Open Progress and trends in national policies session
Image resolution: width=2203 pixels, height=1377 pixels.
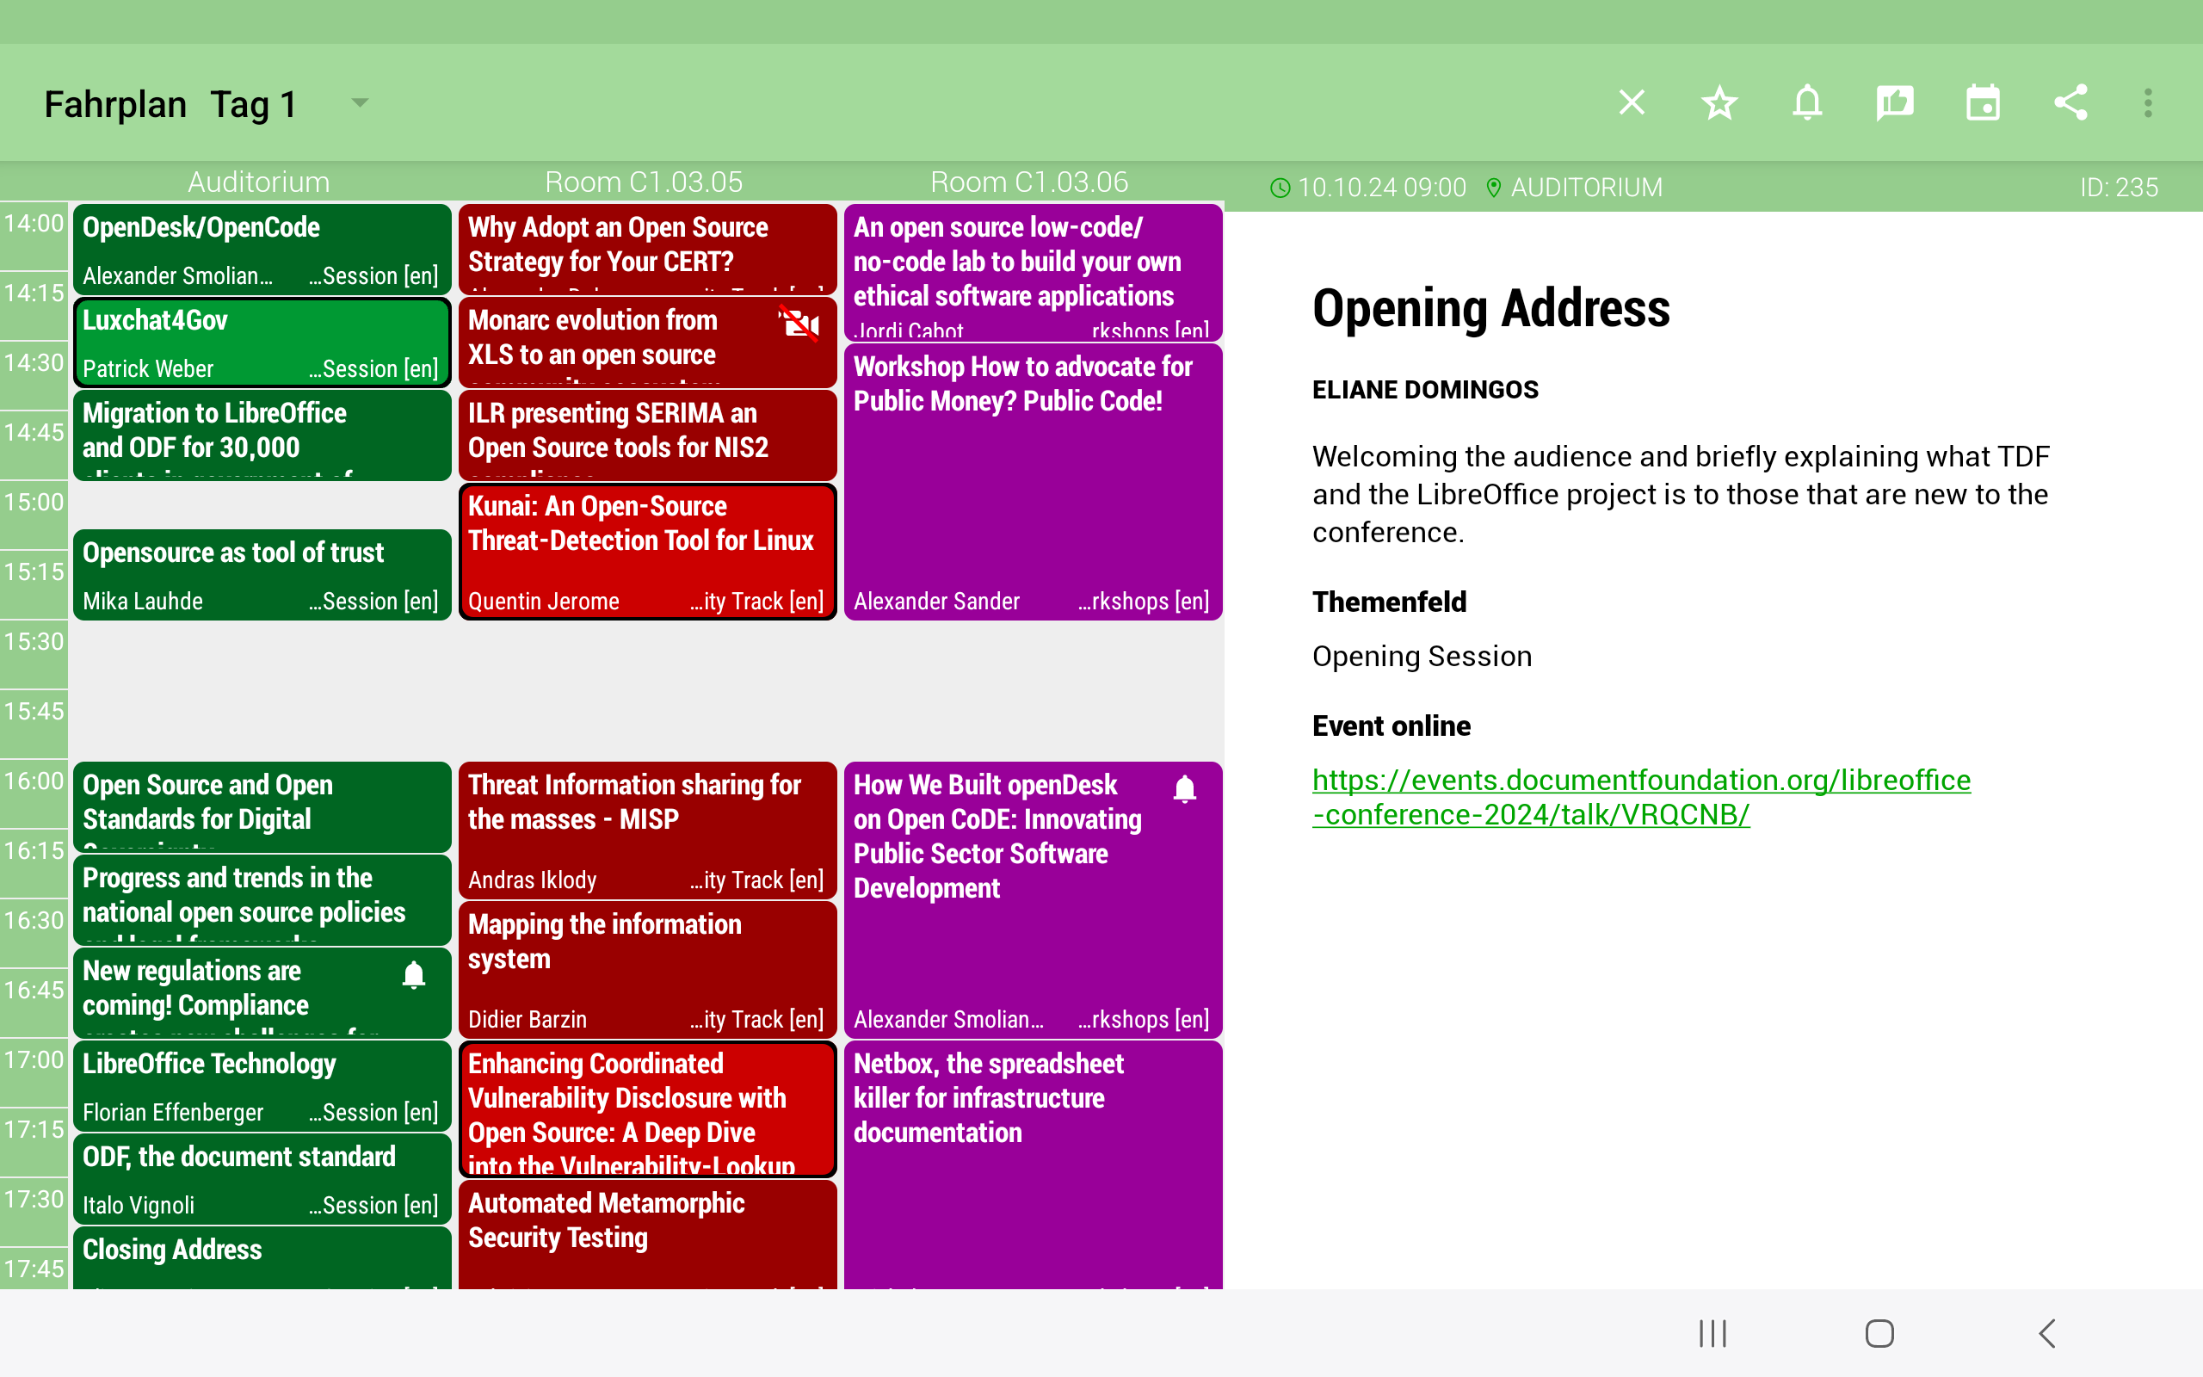click(x=262, y=900)
